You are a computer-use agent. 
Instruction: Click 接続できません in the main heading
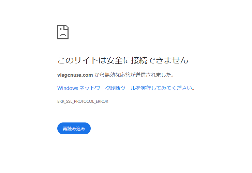click(160, 60)
